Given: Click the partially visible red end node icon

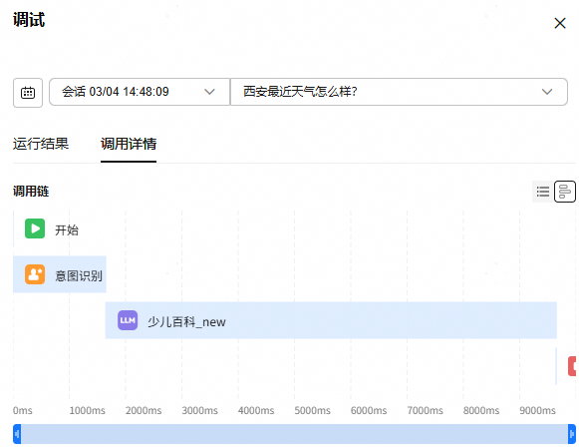Looking at the screenshot, I should pos(572,366).
